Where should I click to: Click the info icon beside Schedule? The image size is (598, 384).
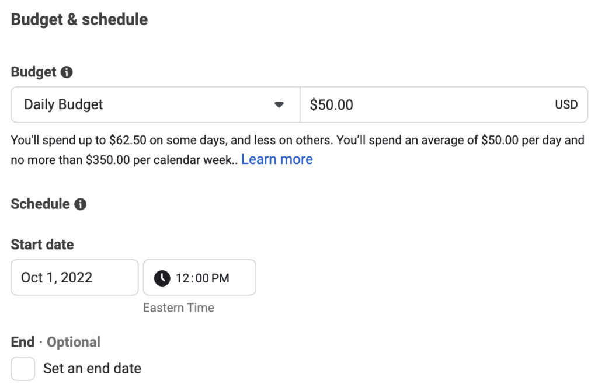click(x=82, y=204)
